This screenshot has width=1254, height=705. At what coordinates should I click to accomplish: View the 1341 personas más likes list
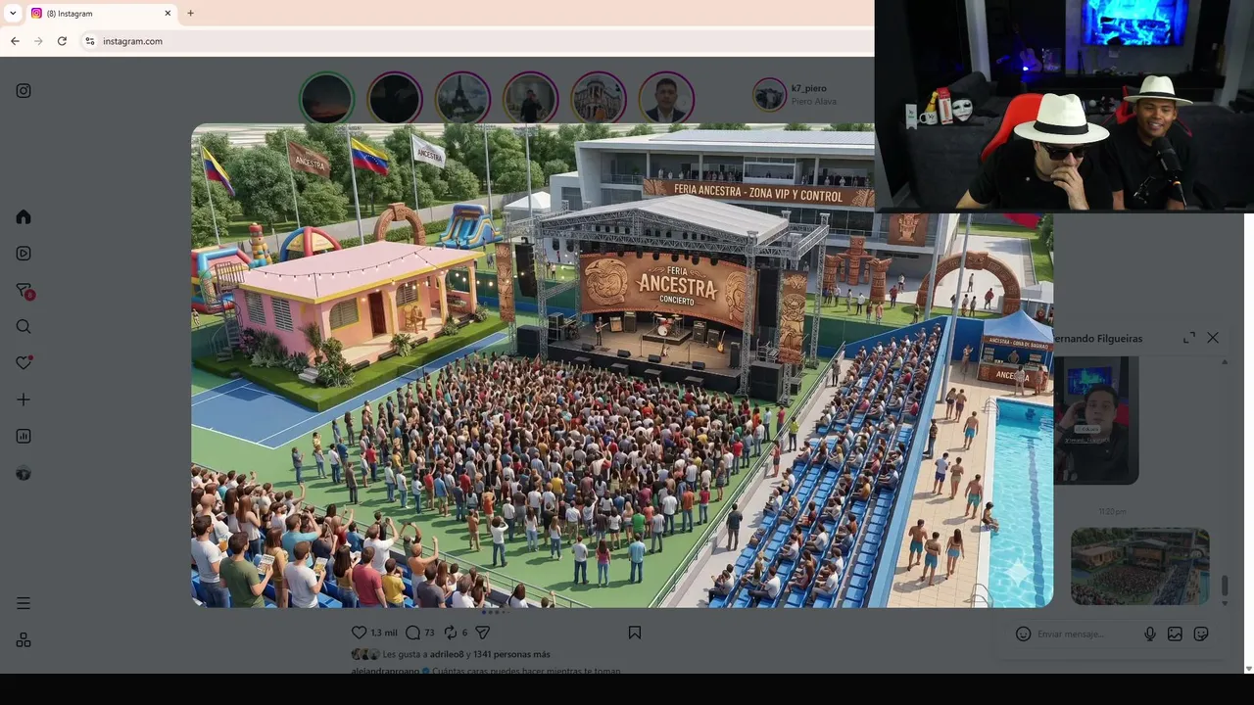point(511,654)
